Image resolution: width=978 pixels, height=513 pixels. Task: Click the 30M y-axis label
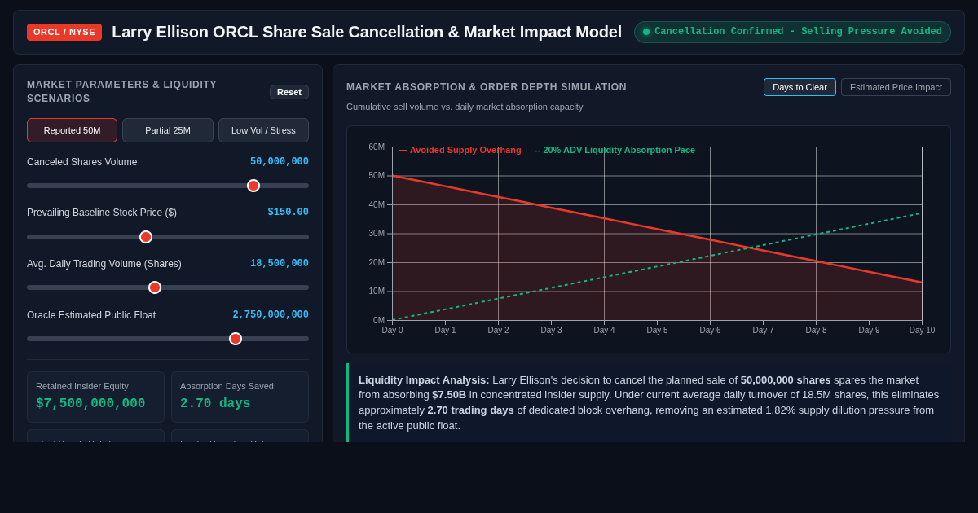point(377,234)
